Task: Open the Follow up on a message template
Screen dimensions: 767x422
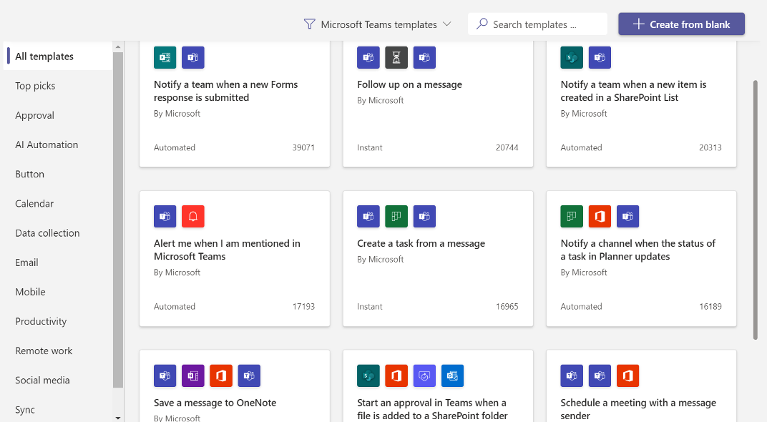Action: [x=409, y=84]
